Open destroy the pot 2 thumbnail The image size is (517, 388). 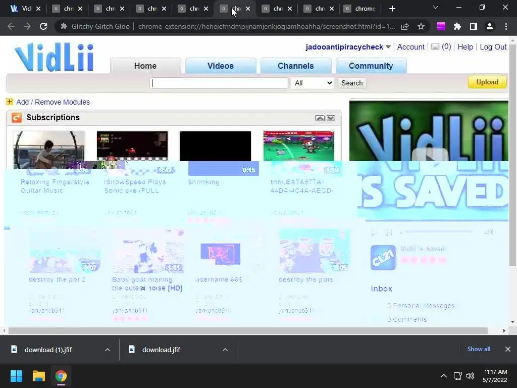pos(64,251)
